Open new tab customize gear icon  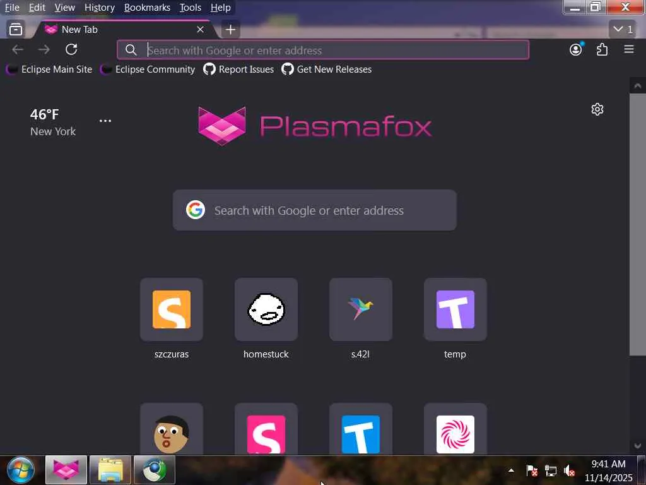(597, 109)
